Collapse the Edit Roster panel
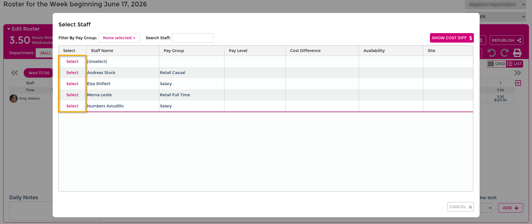The image size is (532, 224). click(x=23, y=29)
